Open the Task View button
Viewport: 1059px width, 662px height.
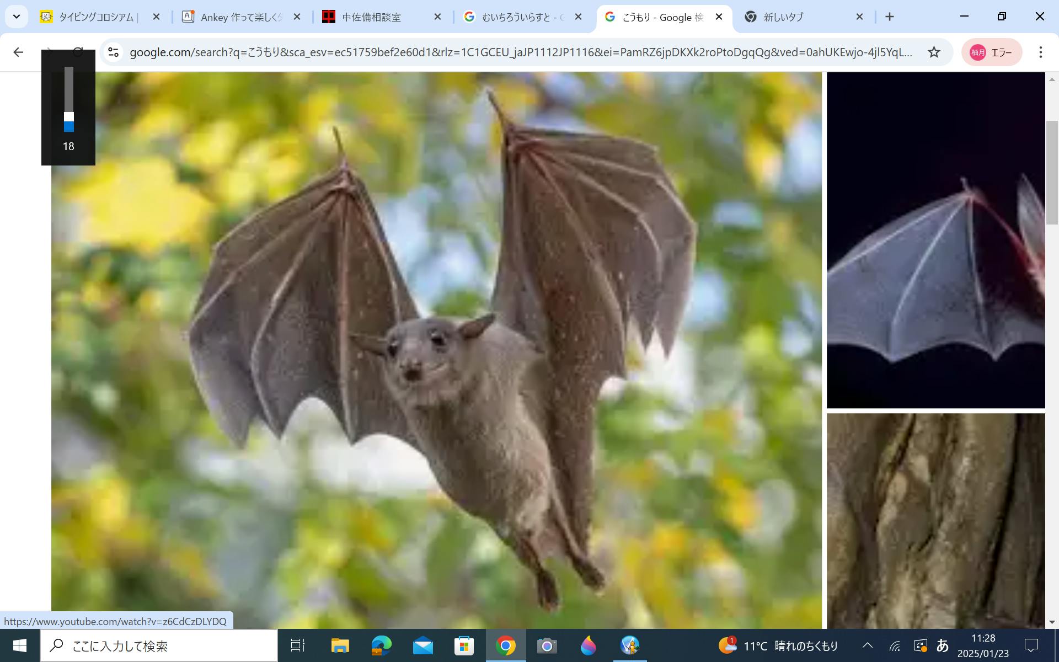298,645
